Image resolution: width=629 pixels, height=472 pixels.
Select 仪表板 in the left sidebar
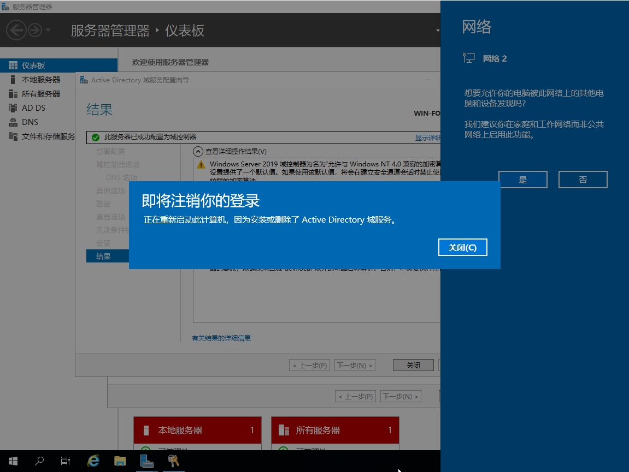click(33, 65)
